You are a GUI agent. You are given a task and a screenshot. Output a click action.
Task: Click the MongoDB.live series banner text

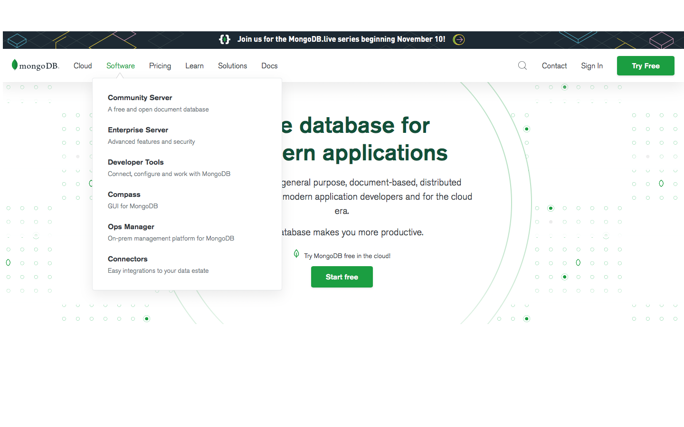[342, 39]
